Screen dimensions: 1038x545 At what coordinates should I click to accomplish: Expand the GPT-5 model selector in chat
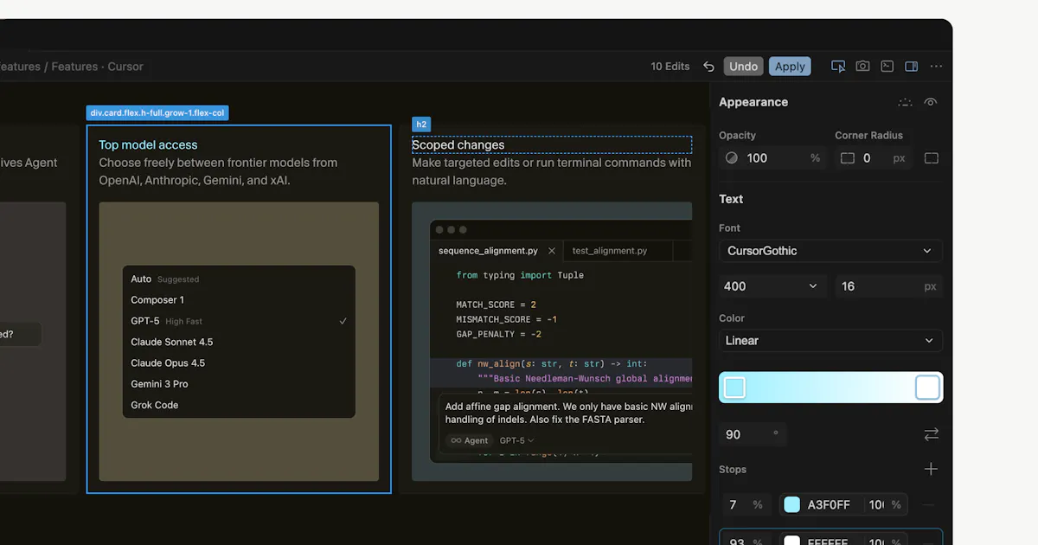[516, 440]
